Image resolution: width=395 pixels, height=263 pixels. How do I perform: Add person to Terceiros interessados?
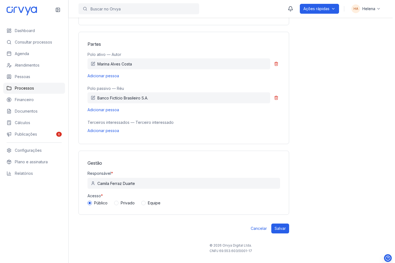click(x=103, y=131)
